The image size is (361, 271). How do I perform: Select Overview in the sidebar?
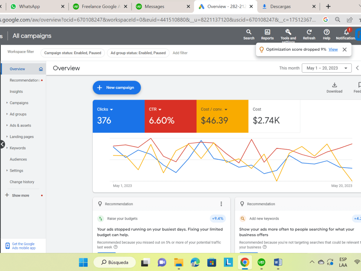[17, 69]
